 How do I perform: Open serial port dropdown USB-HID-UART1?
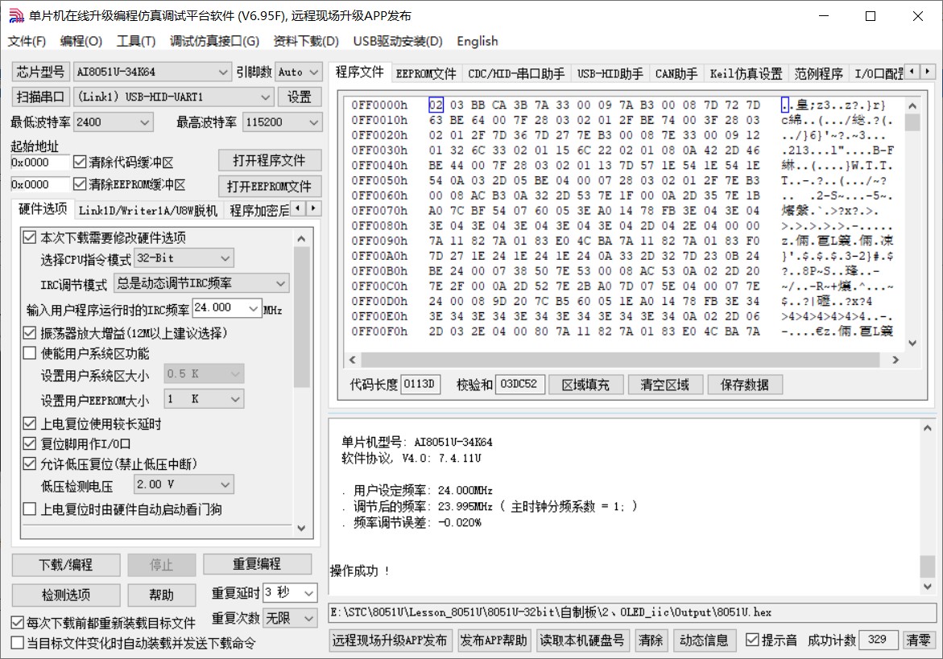click(x=174, y=97)
